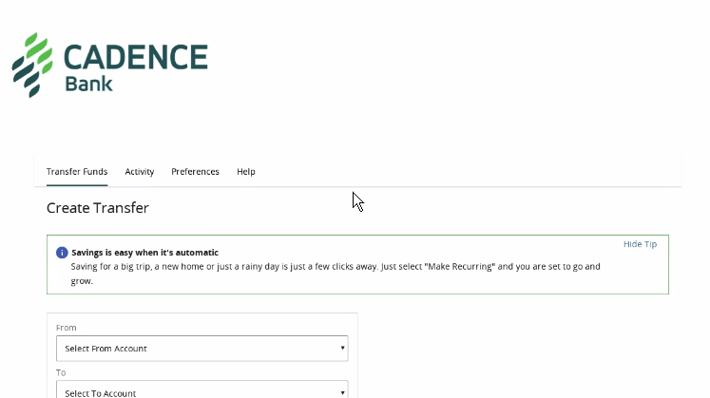Open the Transfer Funds tab
Screen dimensions: 710x398
pos(77,172)
